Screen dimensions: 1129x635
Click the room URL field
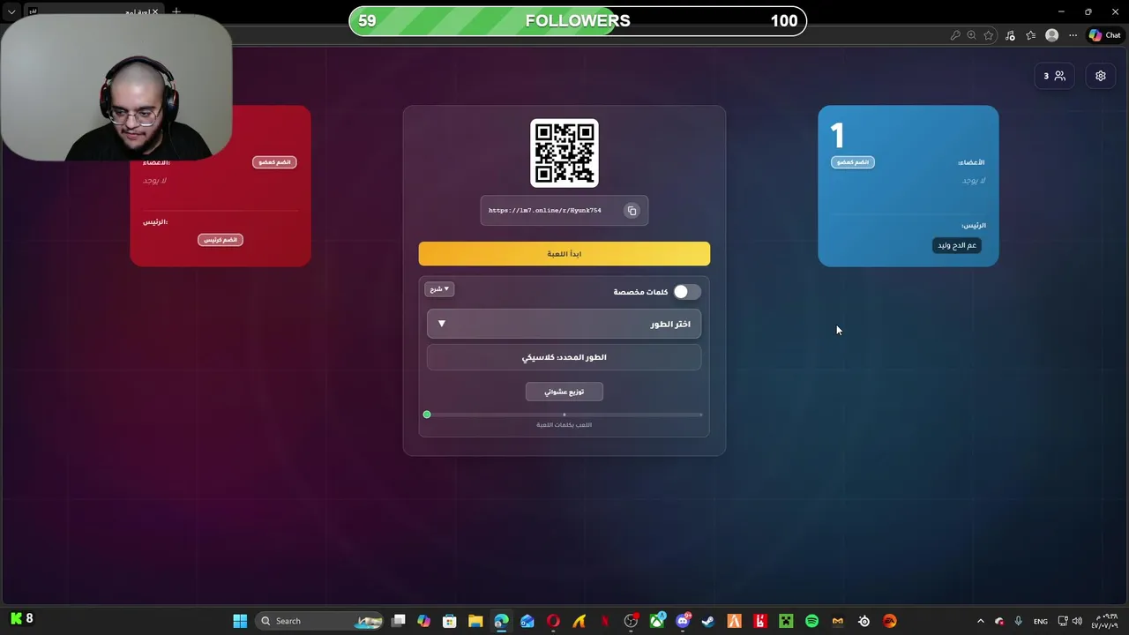(564, 211)
